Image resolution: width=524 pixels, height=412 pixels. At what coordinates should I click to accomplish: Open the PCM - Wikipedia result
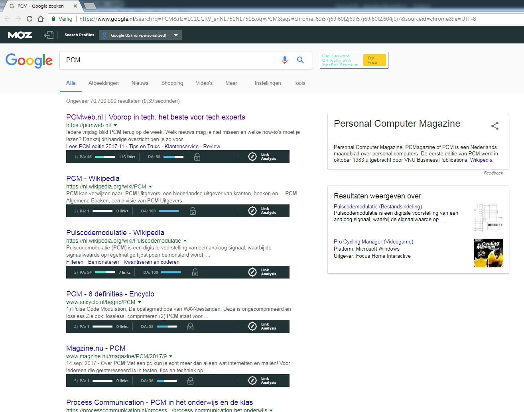tap(93, 179)
